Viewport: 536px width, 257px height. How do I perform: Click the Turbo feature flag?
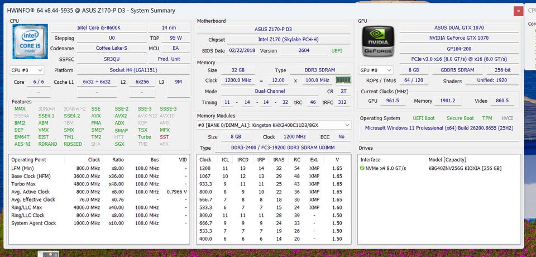(144, 137)
